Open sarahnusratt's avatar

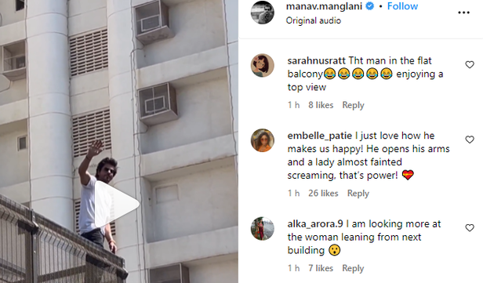pyautogui.click(x=263, y=65)
